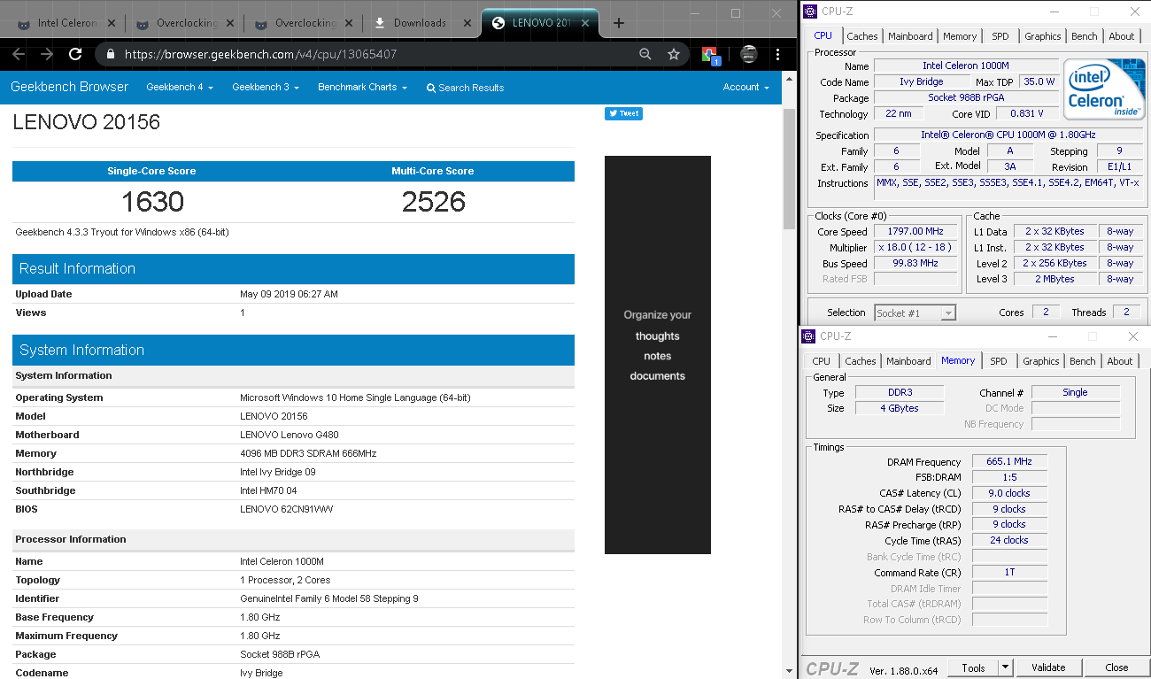The image size is (1151, 679).
Task: Click the BIOS value LENOVO 62CN91WW
Action: 287,509
